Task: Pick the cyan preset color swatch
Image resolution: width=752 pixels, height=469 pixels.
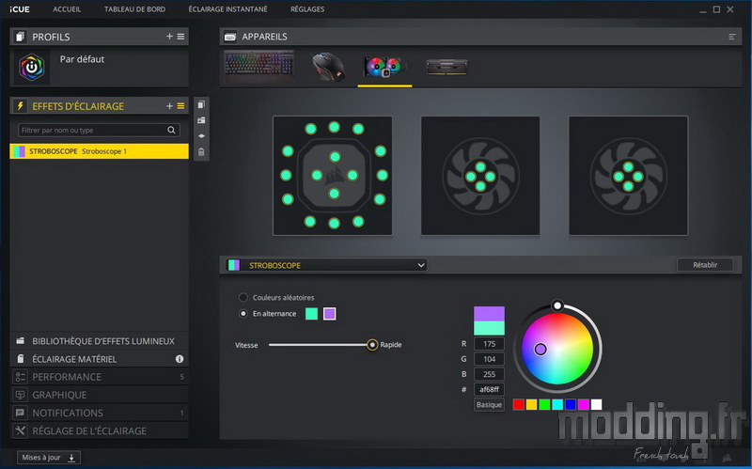Action: [x=557, y=404]
